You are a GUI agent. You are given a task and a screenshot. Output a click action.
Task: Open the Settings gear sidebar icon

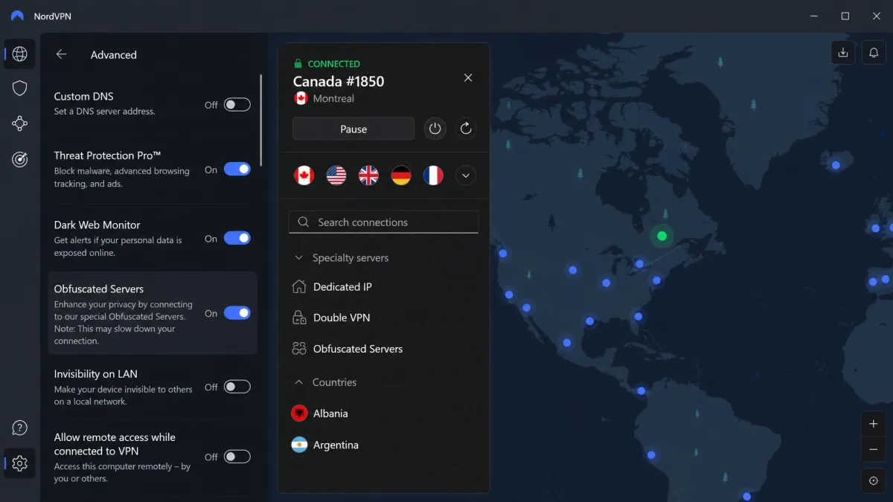coord(20,463)
